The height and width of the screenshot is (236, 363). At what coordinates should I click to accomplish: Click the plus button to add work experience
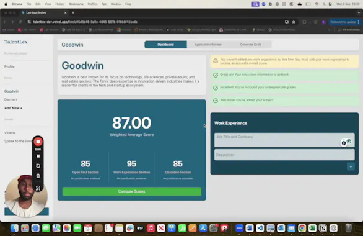[351, 166]
